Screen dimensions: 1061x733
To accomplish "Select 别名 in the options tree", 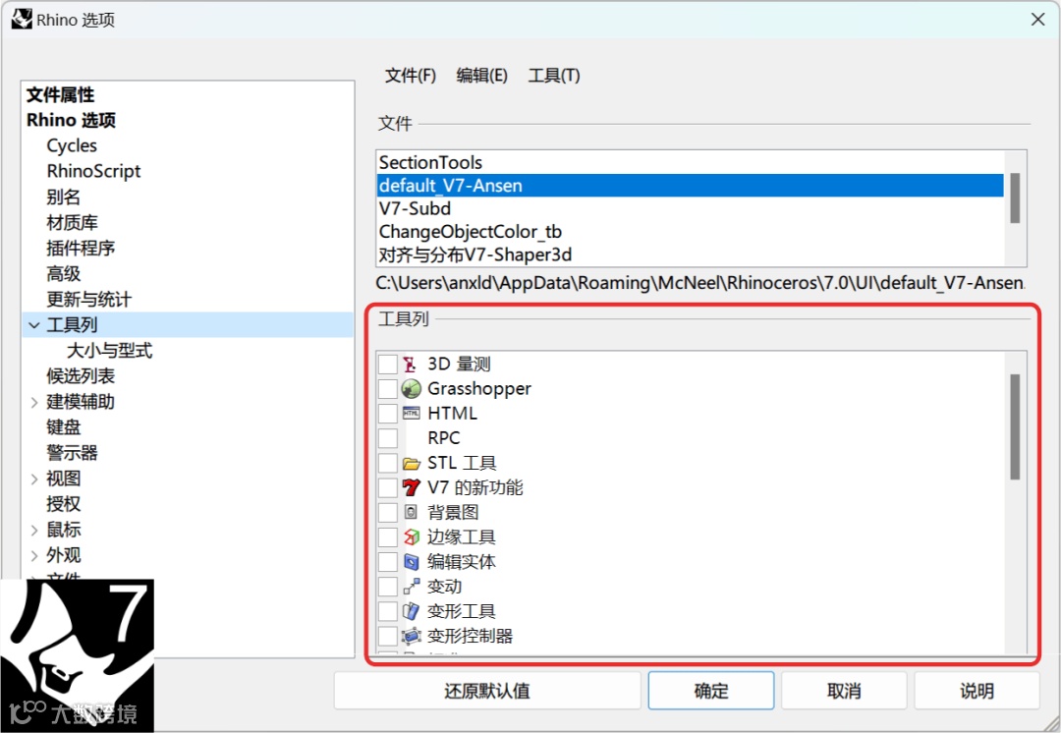I will click(64, 197).
